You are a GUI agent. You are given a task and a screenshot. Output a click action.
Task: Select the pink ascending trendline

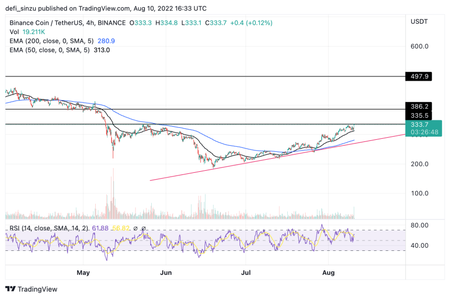(x=277, y=157)
